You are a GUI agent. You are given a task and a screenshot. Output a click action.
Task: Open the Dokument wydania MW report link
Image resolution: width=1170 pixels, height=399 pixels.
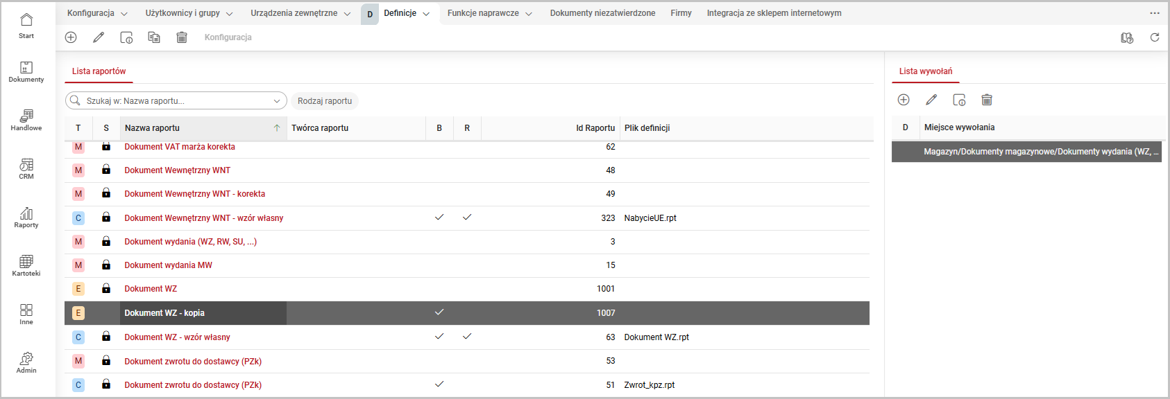[169, 265]
